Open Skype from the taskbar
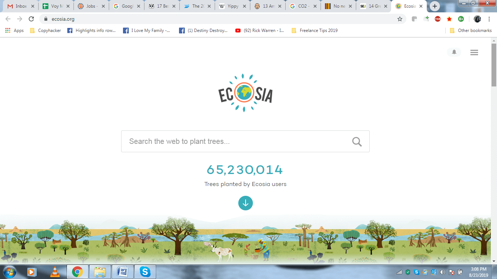497x279 pixels. tap(145, 272)
